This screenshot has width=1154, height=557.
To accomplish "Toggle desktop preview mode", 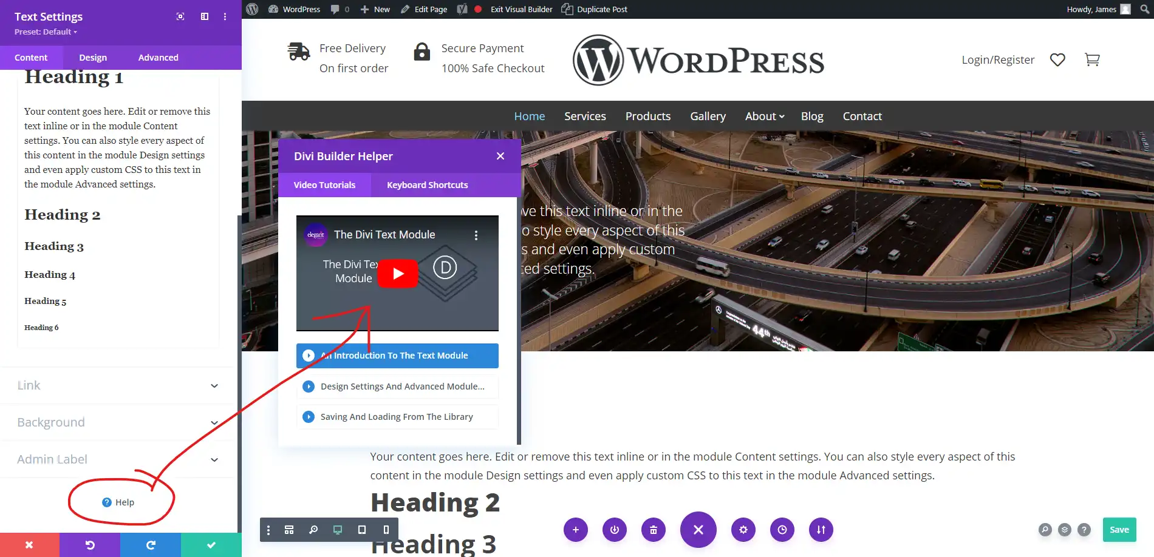I will click(338, 530).
